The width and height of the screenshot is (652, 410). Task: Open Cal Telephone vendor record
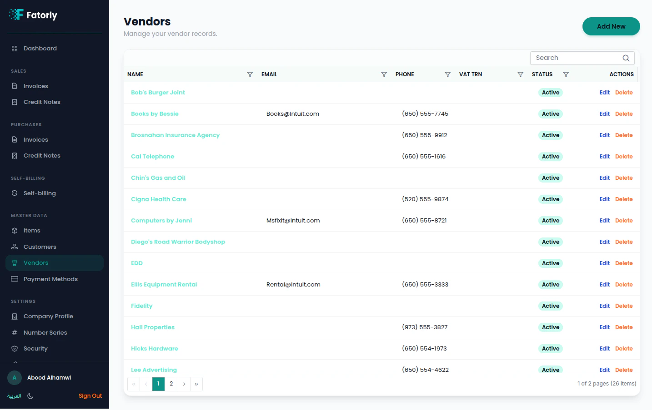pos(152,157)
